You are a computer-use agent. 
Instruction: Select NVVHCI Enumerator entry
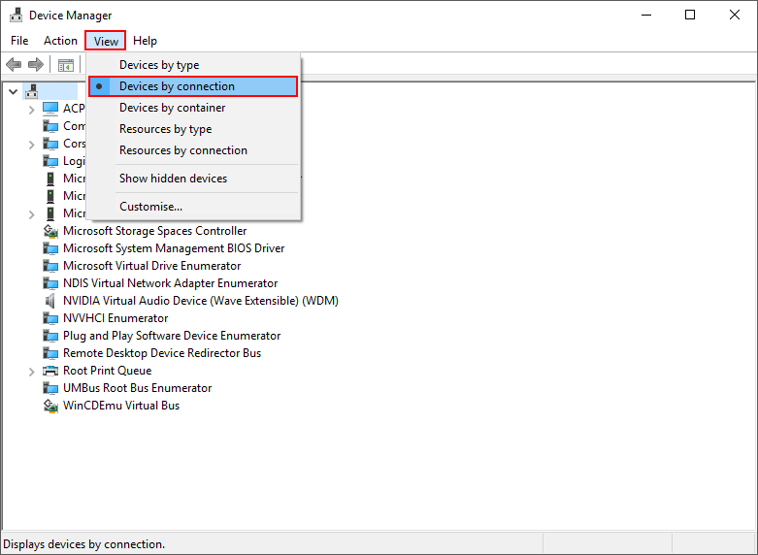point(115,318)
